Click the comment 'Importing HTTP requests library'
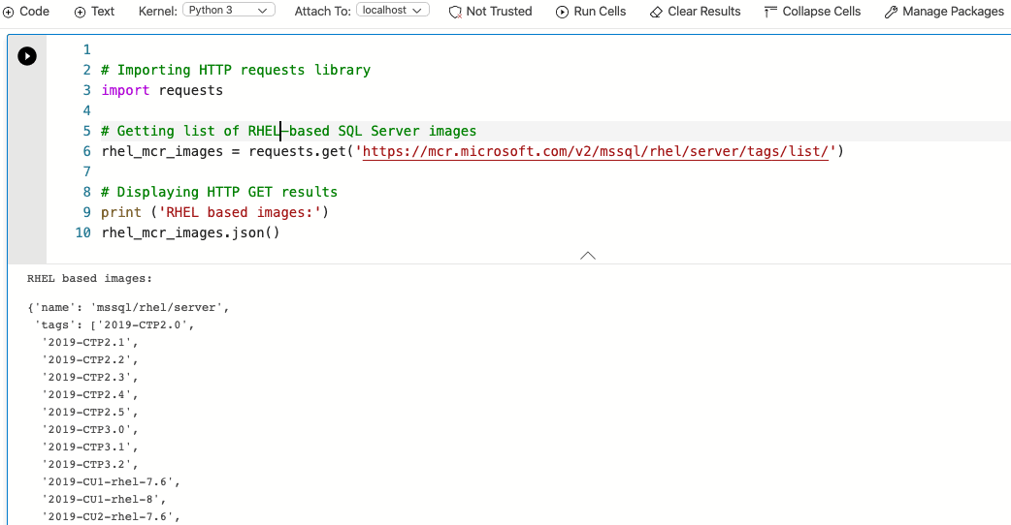The height and width of the screenshot is (525, 1011). (x=236, y=70)
